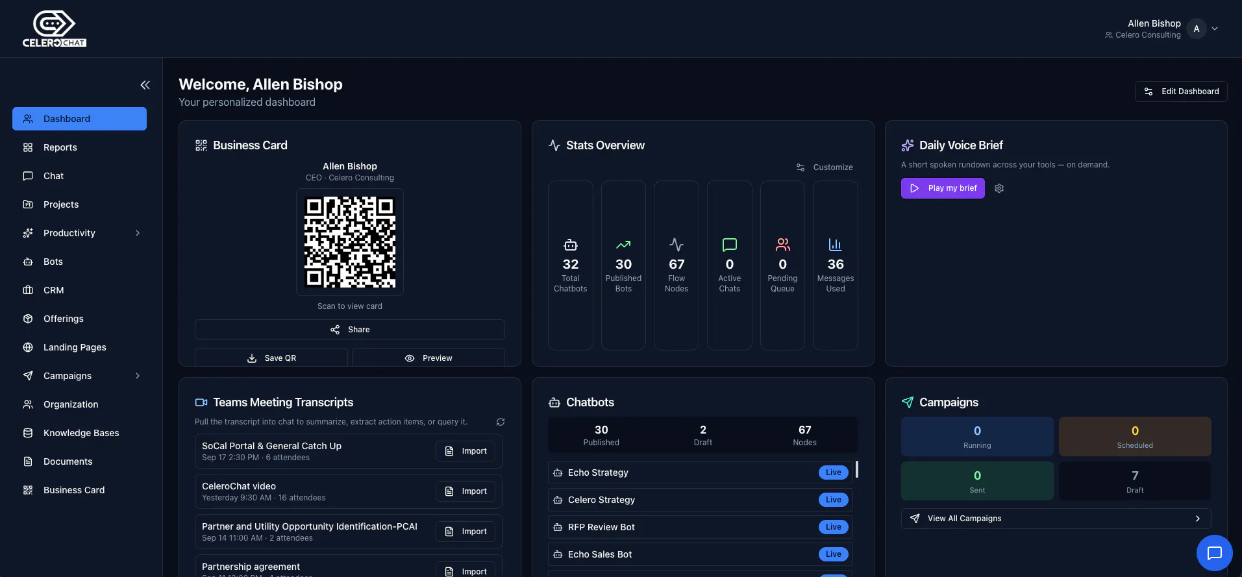Viewport: 1242px width, 577px height.
Task: Click the Draft campaigns tile
Action: pyautogui.click(x=1135, y=481)
